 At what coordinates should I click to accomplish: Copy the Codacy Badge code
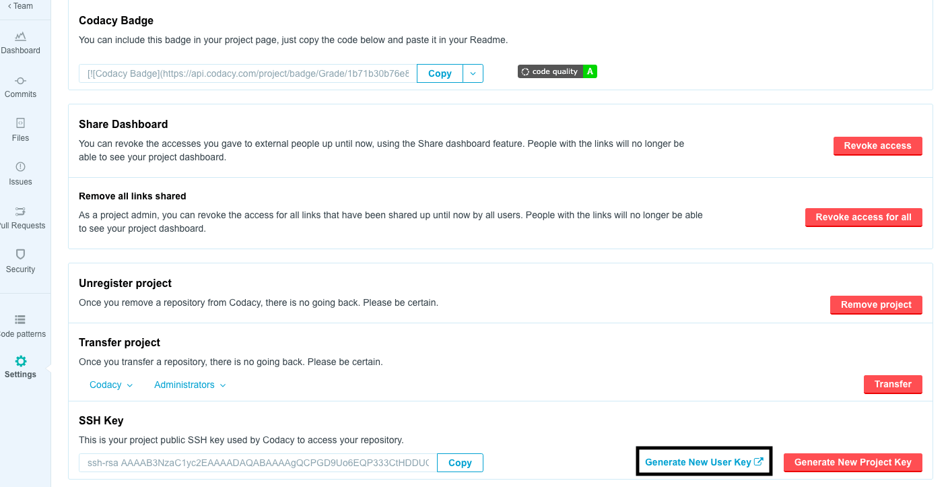440,73
